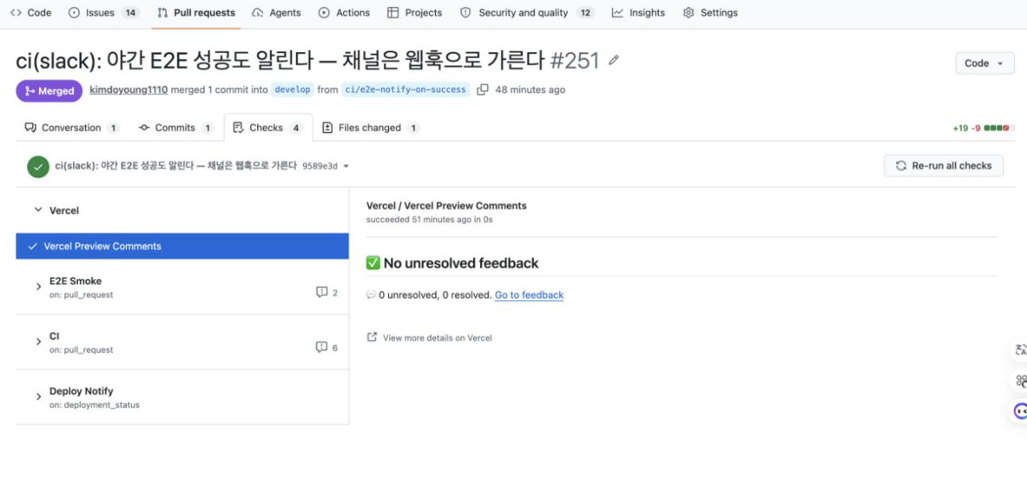Click the 48 minutes ago timestamp
This screenshot has width=1027, height=485.
[x=530, y=90]
